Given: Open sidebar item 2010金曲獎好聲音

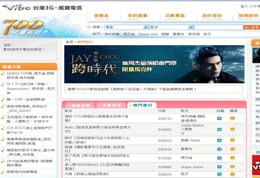Looking at the screenshot, I should click(29, 163).
